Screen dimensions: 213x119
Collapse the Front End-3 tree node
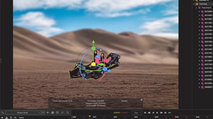tap(196, 8)
